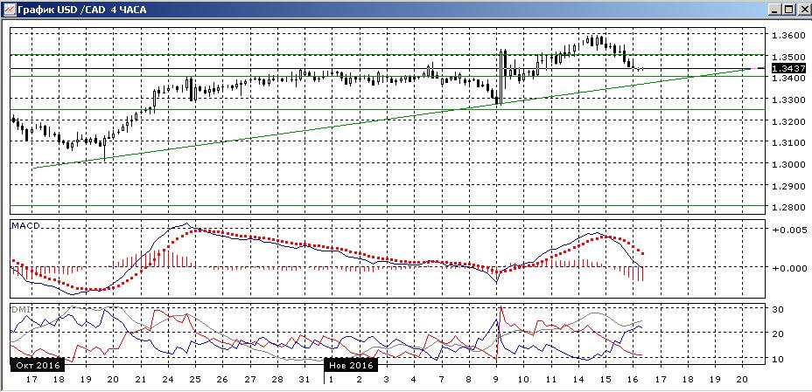Select the DMI indicator label
The width and height of the screenshot is (812, 392).
(21, 308)
